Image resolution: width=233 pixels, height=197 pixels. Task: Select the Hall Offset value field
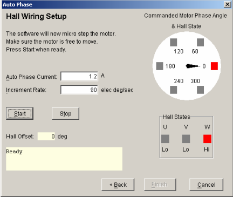(46, 137)
